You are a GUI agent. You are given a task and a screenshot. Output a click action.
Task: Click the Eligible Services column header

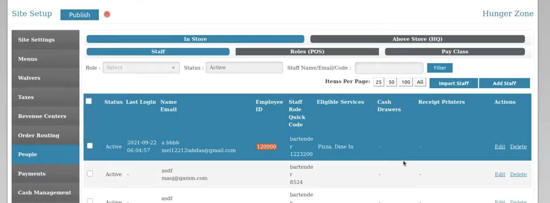click(x=340, y=102)
